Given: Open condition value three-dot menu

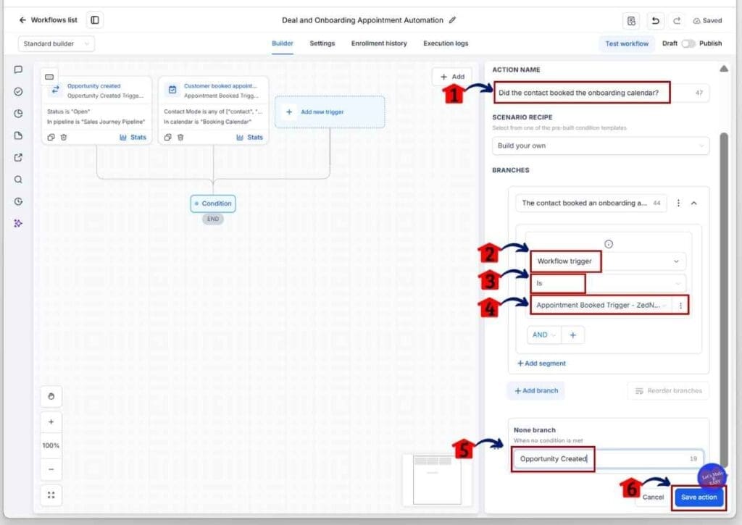Looking at the screenshot, I should point(680,306).
